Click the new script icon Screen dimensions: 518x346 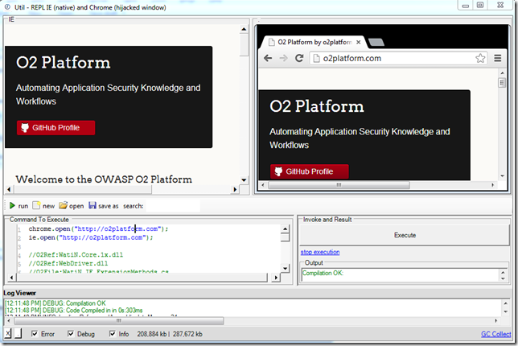[x=36, y=206]
